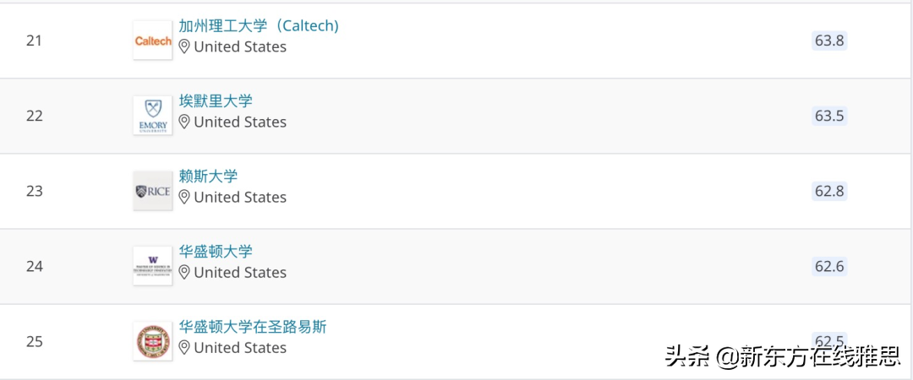The height and width of the screenshot is (380, 913).
Task: Click the 62.8 score badge
Action: [829, 191]
